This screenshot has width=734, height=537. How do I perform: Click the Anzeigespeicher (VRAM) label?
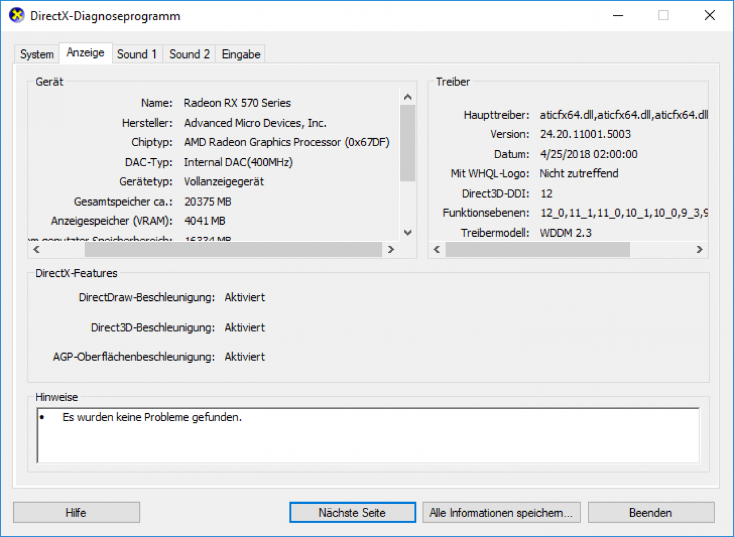112,221
